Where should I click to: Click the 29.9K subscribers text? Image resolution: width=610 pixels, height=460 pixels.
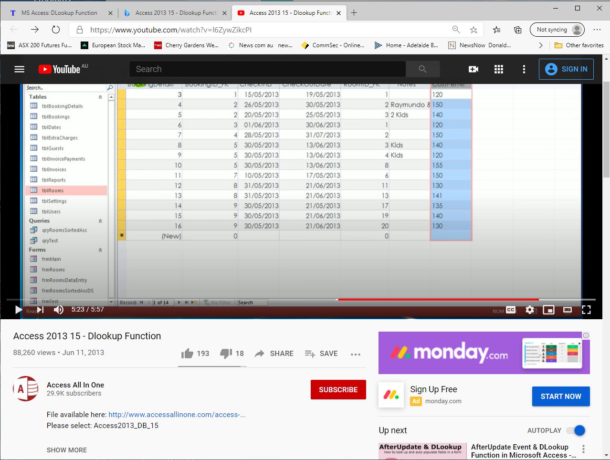74,394
